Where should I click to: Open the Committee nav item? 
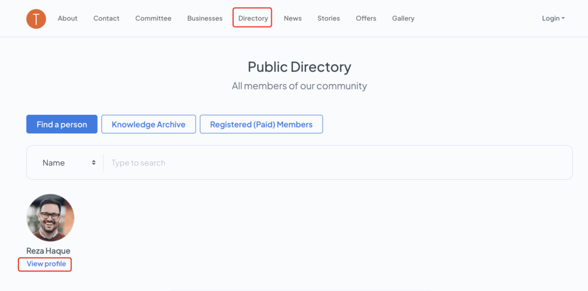[x=153, y=18]
